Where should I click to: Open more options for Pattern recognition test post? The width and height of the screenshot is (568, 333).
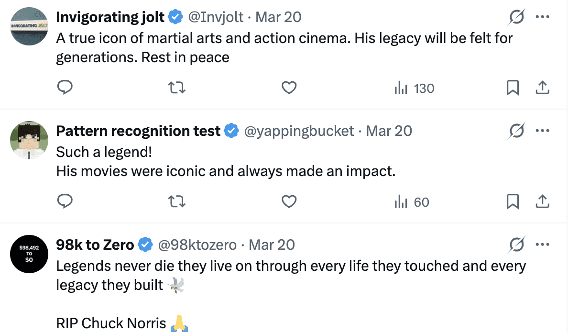(543, 131)
